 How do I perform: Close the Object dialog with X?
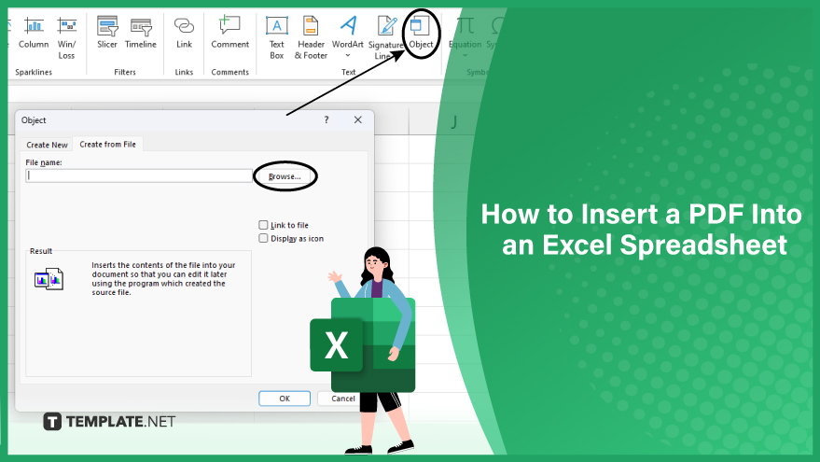point(357,119)
